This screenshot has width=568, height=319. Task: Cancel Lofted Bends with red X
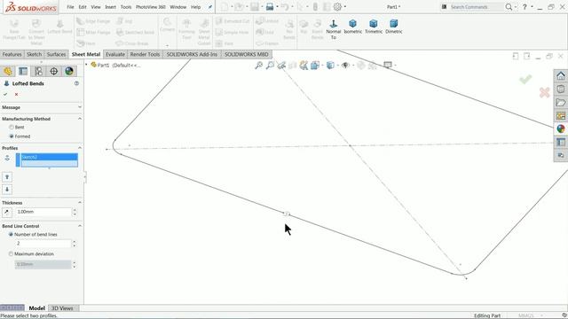[16, 95]
